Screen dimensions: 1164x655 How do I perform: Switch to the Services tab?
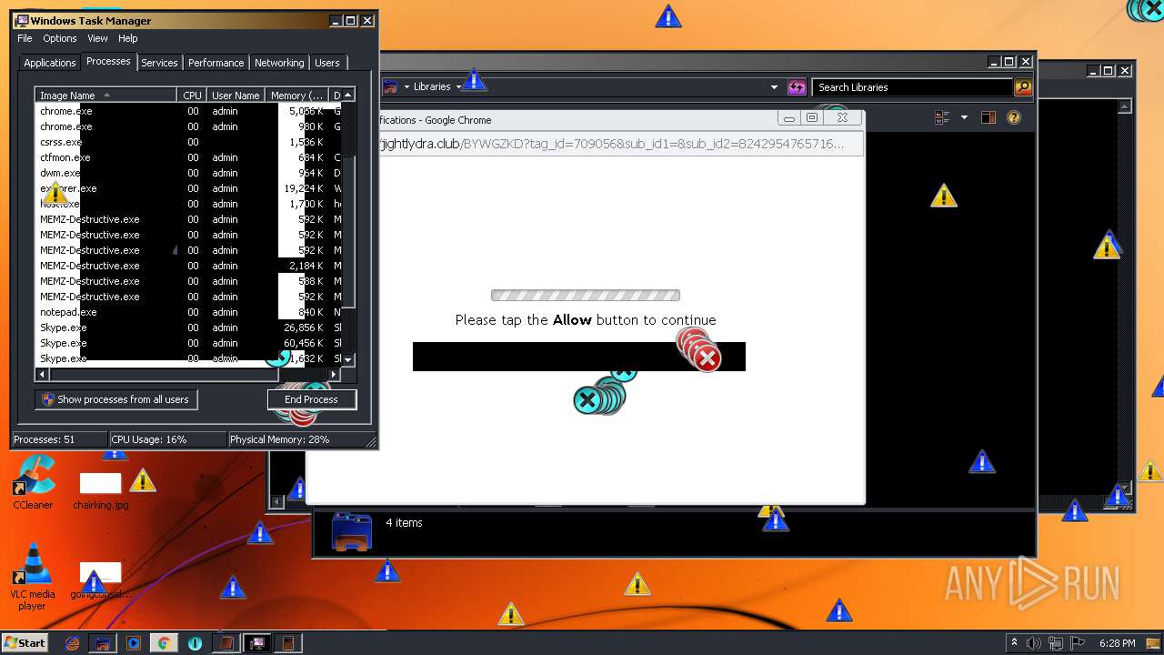pos(159,63)
